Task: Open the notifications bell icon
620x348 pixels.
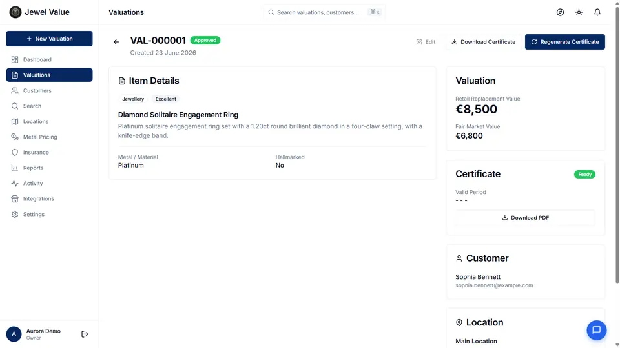Action: (597, 12)
